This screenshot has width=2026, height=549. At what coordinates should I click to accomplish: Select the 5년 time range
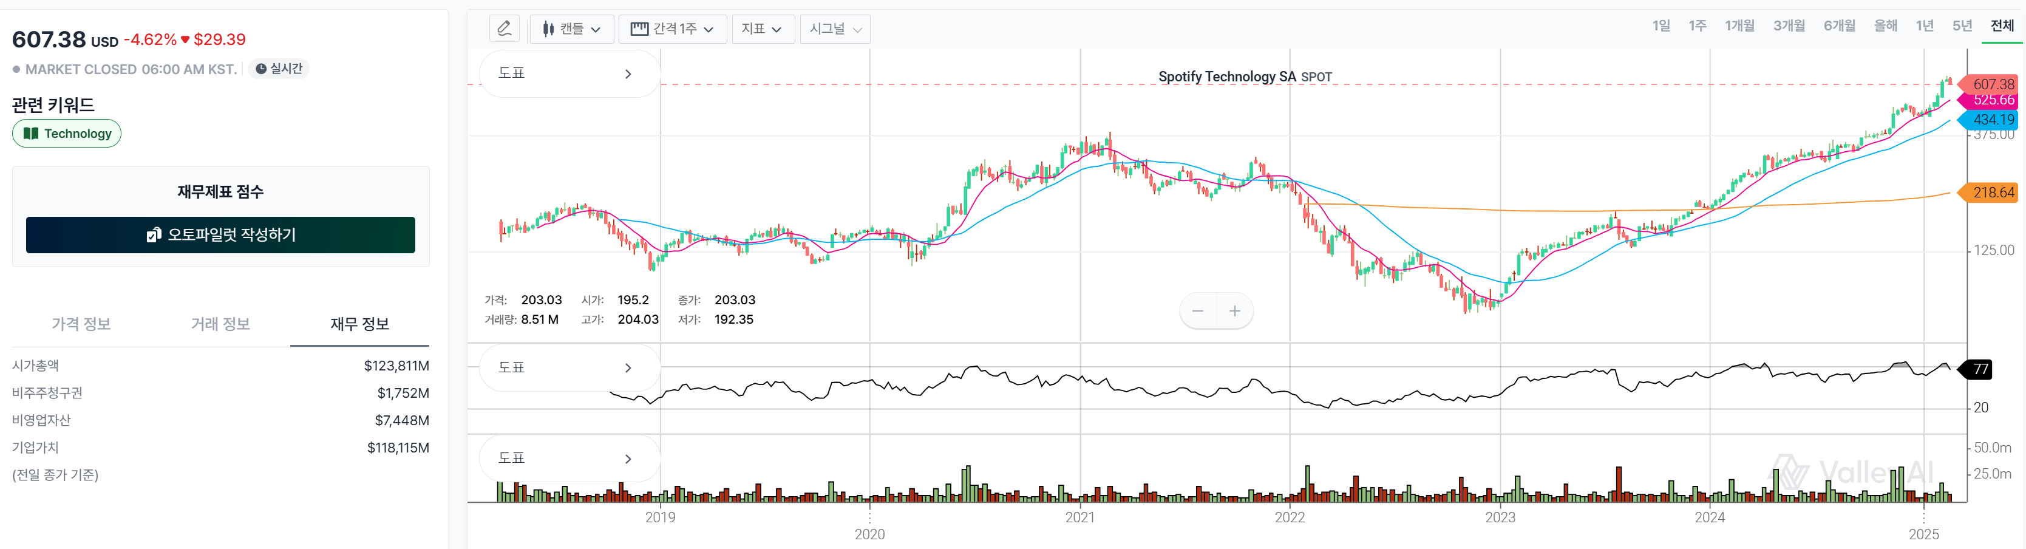pyautogui.click(x=1962, y=26)
